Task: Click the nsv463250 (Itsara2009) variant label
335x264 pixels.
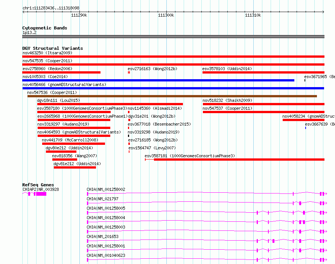Action: (x=47, y=53)
